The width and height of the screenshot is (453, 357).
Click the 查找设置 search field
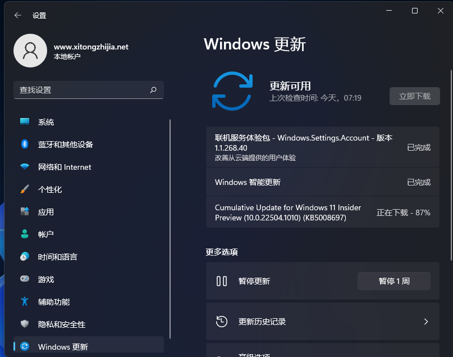[x=84, y=90]
